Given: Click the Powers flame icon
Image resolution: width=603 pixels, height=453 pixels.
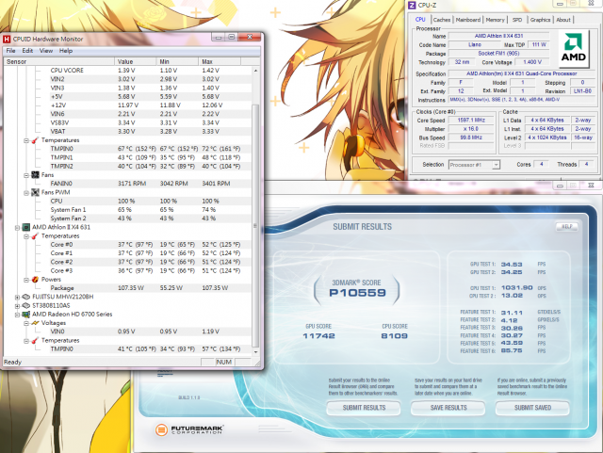Looking at the screenshot, I should (35, 280).
